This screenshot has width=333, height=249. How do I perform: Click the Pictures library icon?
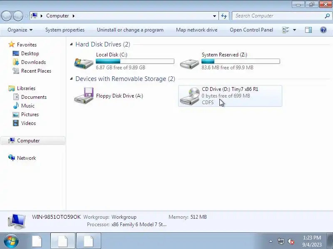(x=16, y=115)
